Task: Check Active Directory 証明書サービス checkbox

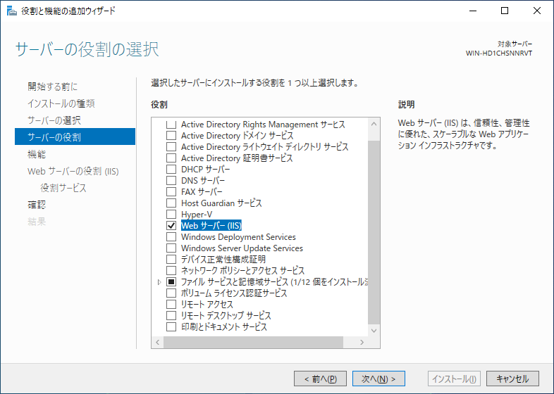Action: coord(171,158)
